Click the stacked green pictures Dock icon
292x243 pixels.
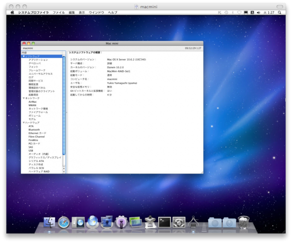(136, 222)
